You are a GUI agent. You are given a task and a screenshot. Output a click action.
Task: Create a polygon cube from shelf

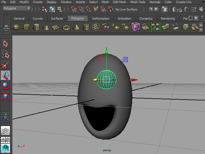tap(27, 27)
